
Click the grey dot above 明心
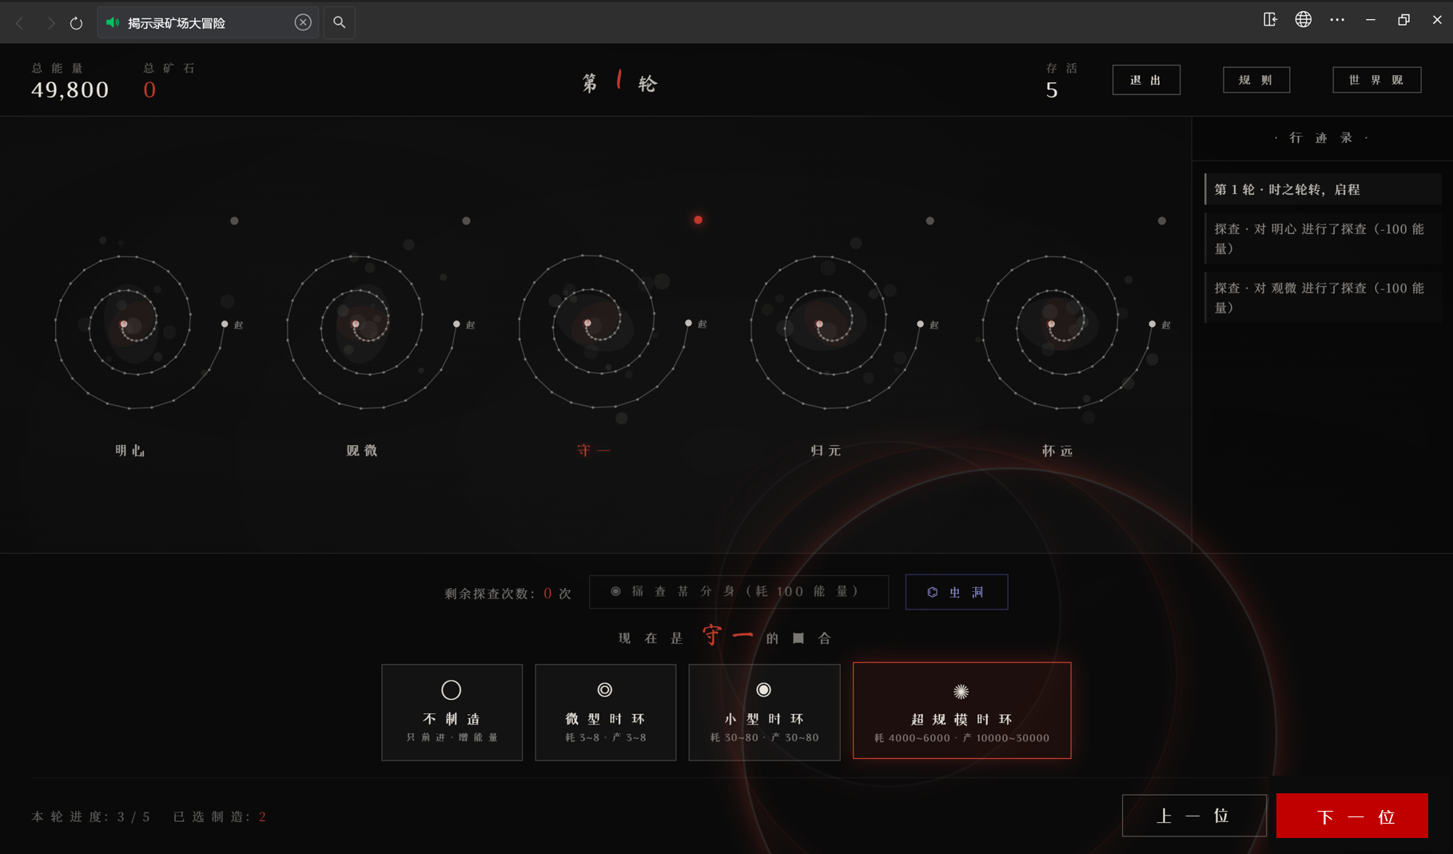click(x=234, y=220)
